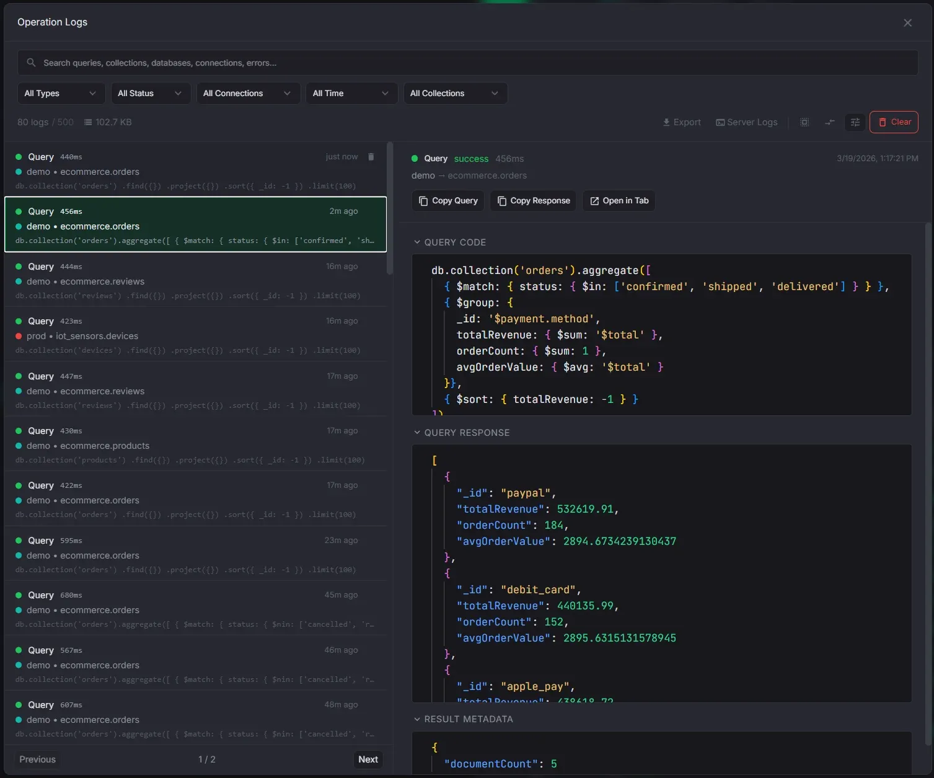Open the query in a new tab

619,201
